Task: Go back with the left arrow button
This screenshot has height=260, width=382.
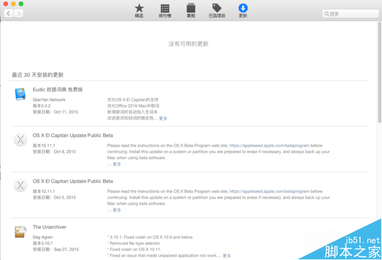Action: [8, 13]
